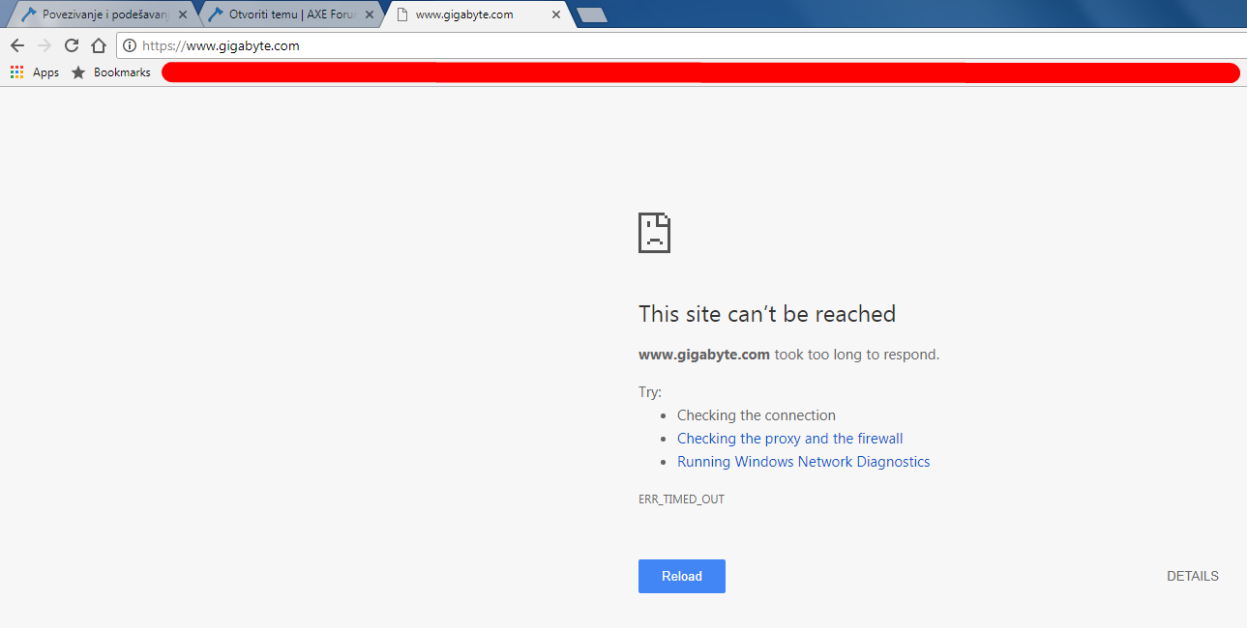The width and height of the screenshot is (1247, 628).
Task: Switch to the 'Otvoriti temu | AXE Forum' tab
Action: point(285,14)
